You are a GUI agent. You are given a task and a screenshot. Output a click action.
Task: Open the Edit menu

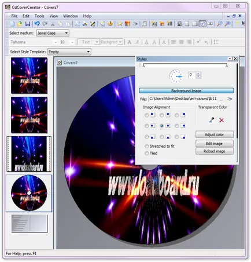(26, 16)
